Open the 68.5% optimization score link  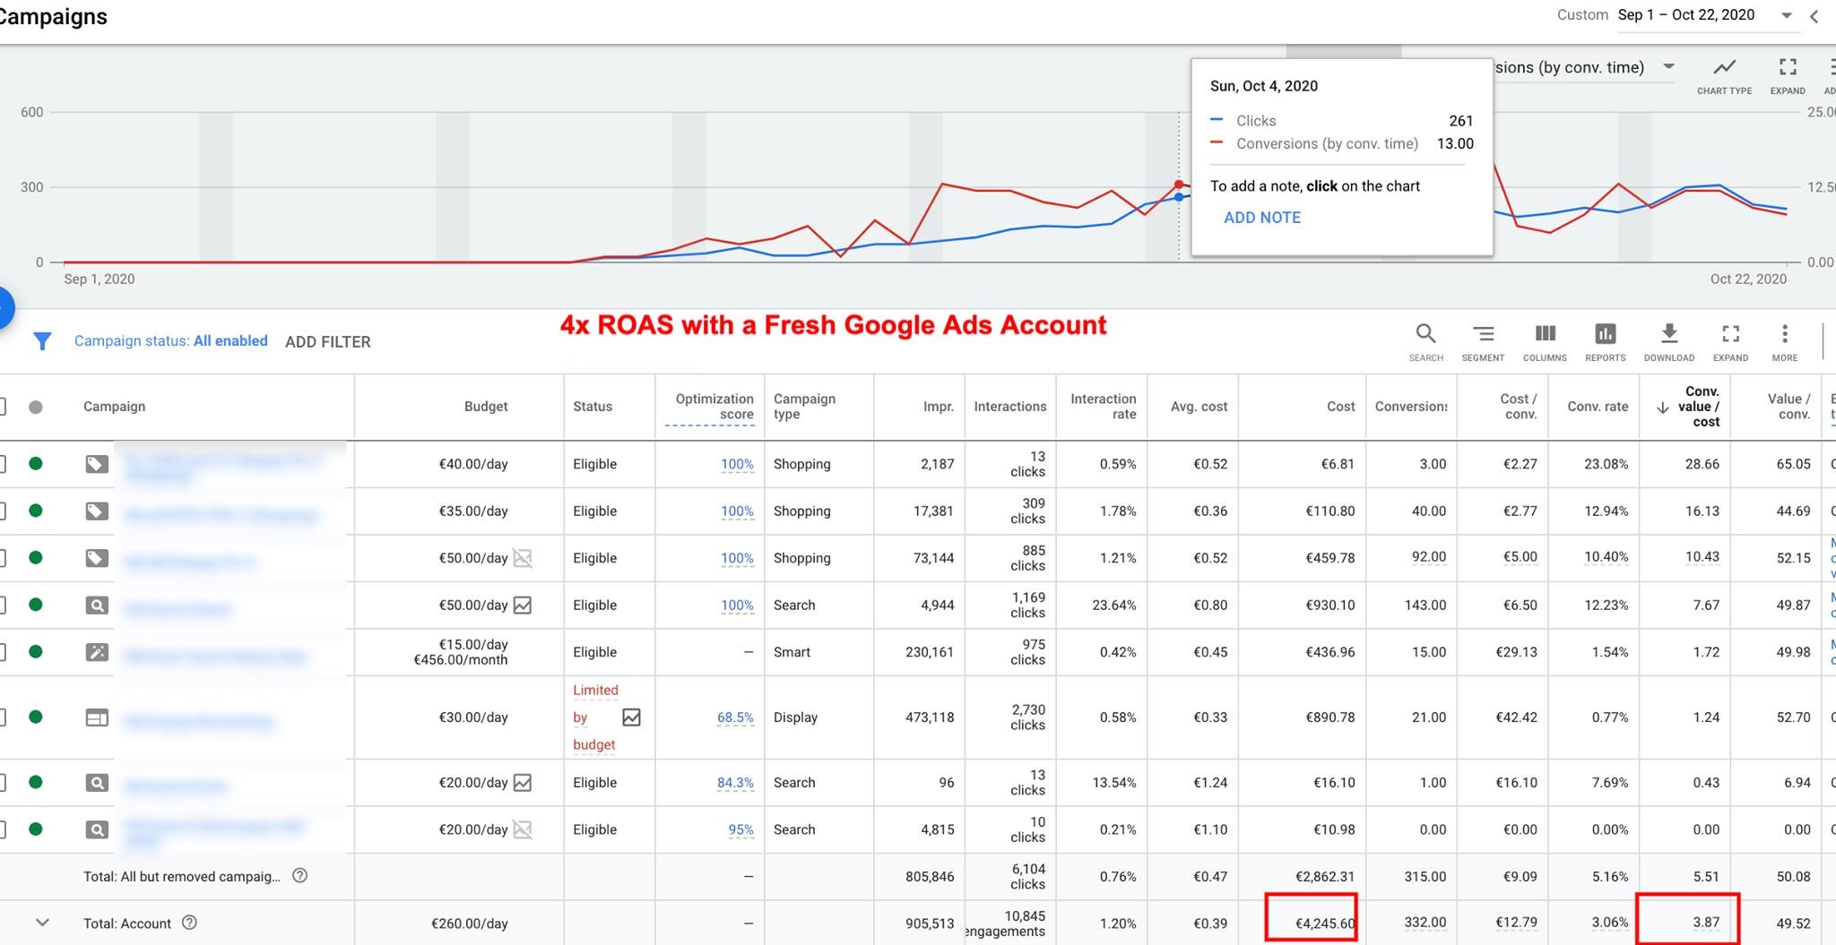click(735, 717)
